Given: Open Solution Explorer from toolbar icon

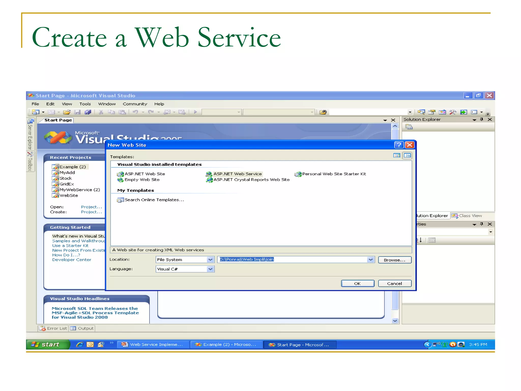Looking at the screenshot, I should [x=421, y=112].
